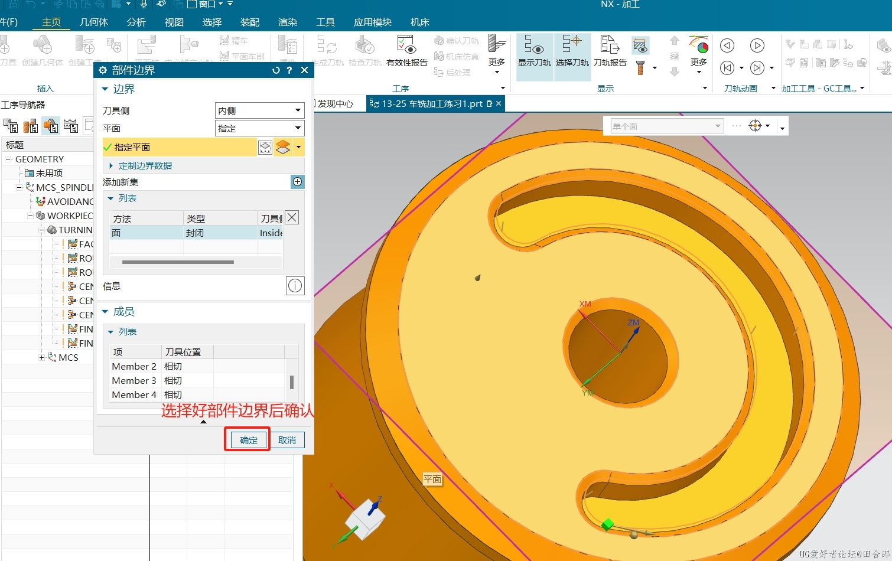
Task: Open the 几何体 ribbon tab
Action: (94, 22)
